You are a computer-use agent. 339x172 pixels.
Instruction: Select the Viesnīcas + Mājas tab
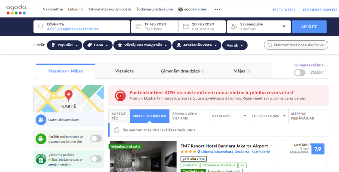pyautogui.click(x=66, y=71)
